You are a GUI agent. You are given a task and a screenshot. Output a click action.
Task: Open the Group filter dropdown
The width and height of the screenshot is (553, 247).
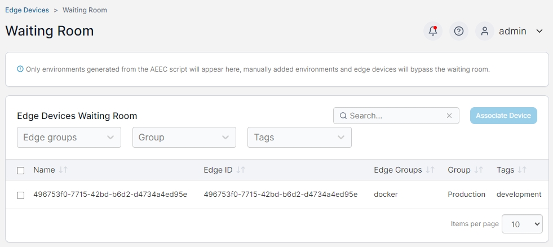(x=184, y=138)
